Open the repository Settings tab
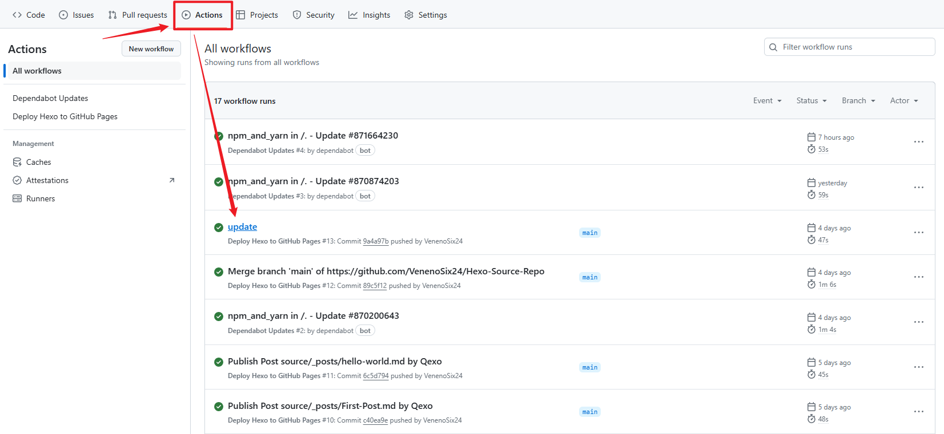 (425, 15)
